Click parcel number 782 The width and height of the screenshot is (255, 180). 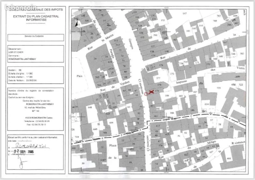coord(219,16)
